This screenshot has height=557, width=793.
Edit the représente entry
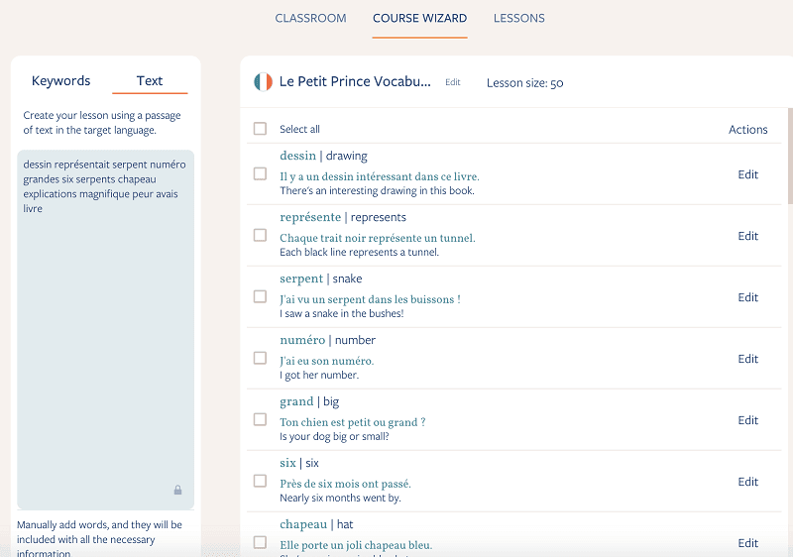(748, 236)
